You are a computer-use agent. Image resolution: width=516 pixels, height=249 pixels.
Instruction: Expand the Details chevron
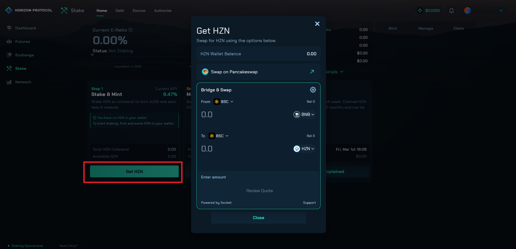pos(342,72)
